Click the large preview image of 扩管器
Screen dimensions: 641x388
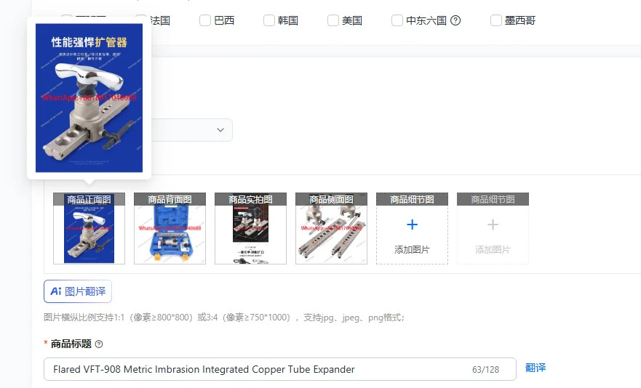pos(89,97)
